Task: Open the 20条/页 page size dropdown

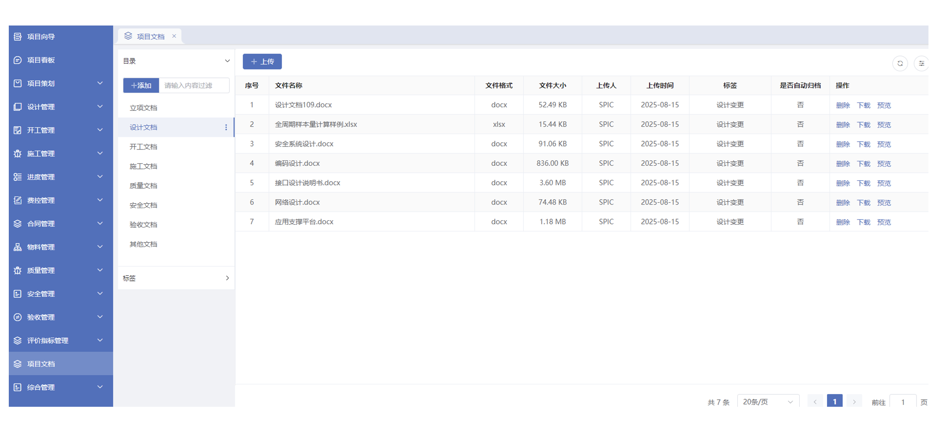Action: [x=767, y=401]
